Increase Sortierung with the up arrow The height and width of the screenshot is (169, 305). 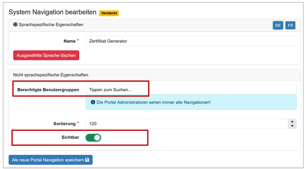point(292,122)
